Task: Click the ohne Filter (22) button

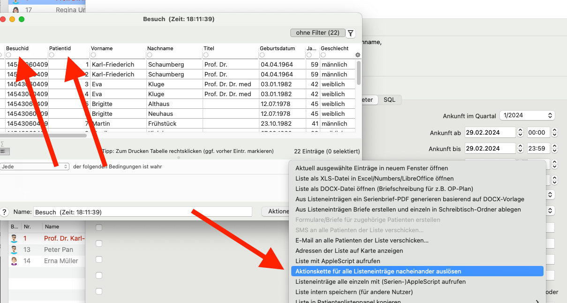Action: tap(318, 33)
